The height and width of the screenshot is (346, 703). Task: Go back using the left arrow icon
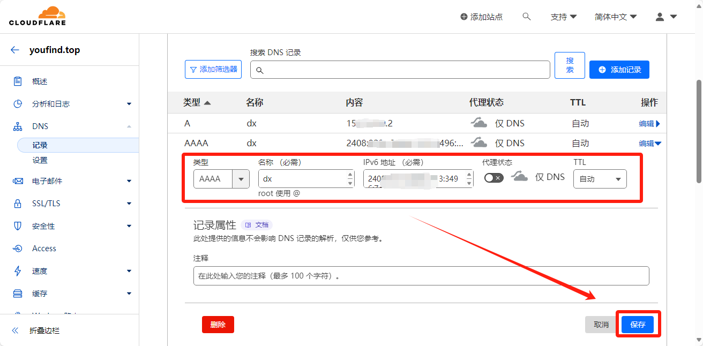[15, 50]
